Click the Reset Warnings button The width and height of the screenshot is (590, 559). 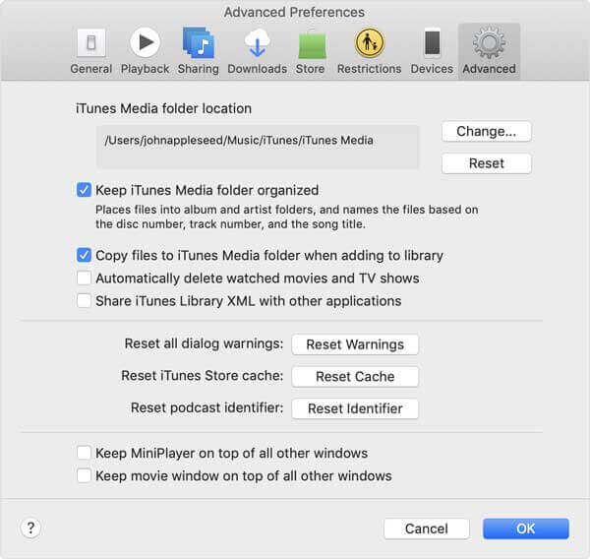click(355, 344)
